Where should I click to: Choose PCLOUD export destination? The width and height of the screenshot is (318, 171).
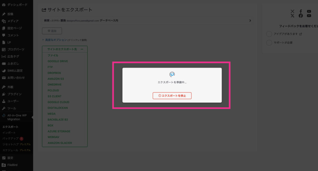pyautogui.click(x=53, y=90)
